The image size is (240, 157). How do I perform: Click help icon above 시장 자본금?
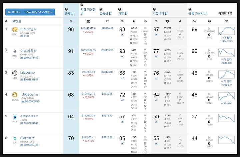pos(82,5)
